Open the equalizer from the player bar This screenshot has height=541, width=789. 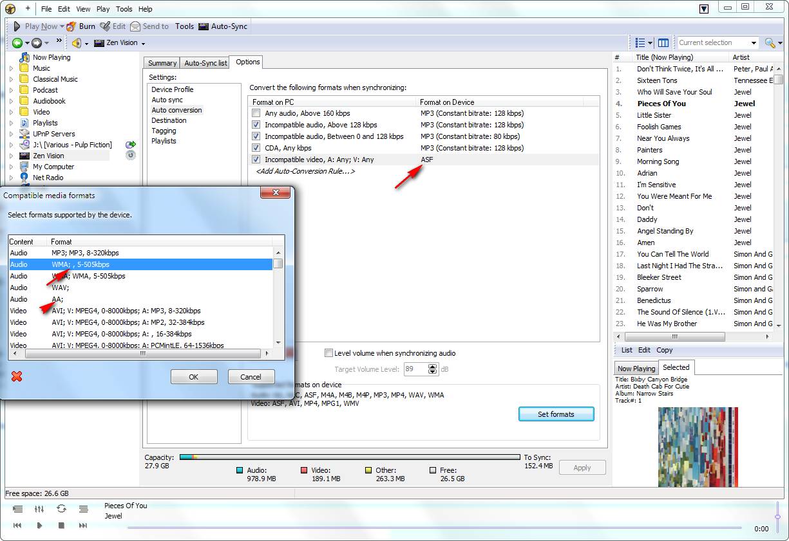tap(39, 509)
